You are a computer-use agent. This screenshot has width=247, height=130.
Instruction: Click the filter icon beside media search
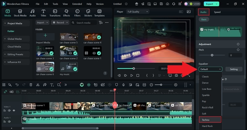point(101,23)
